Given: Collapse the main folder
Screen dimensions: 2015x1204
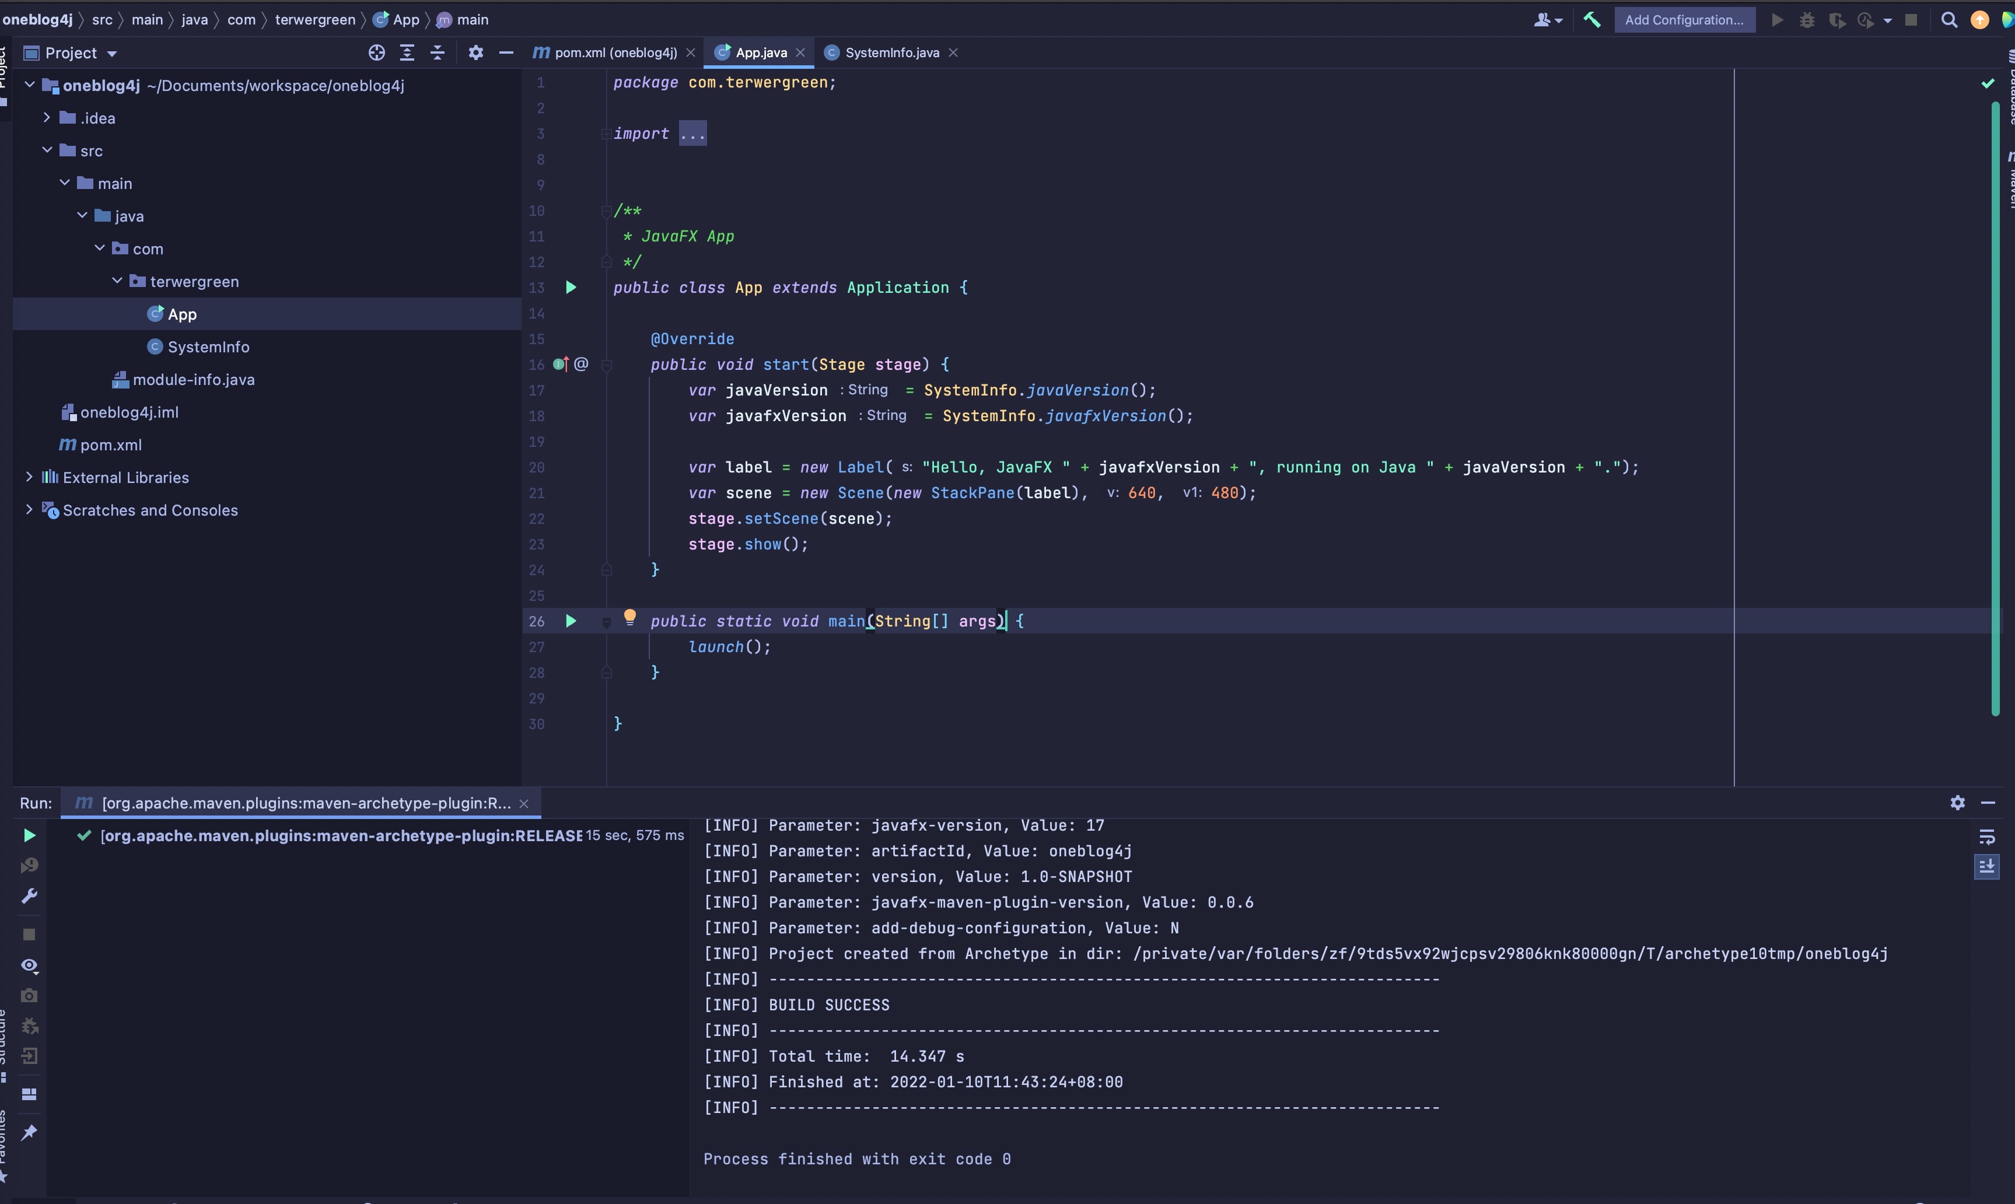Looking at the screenshot, I should [65, 183].
